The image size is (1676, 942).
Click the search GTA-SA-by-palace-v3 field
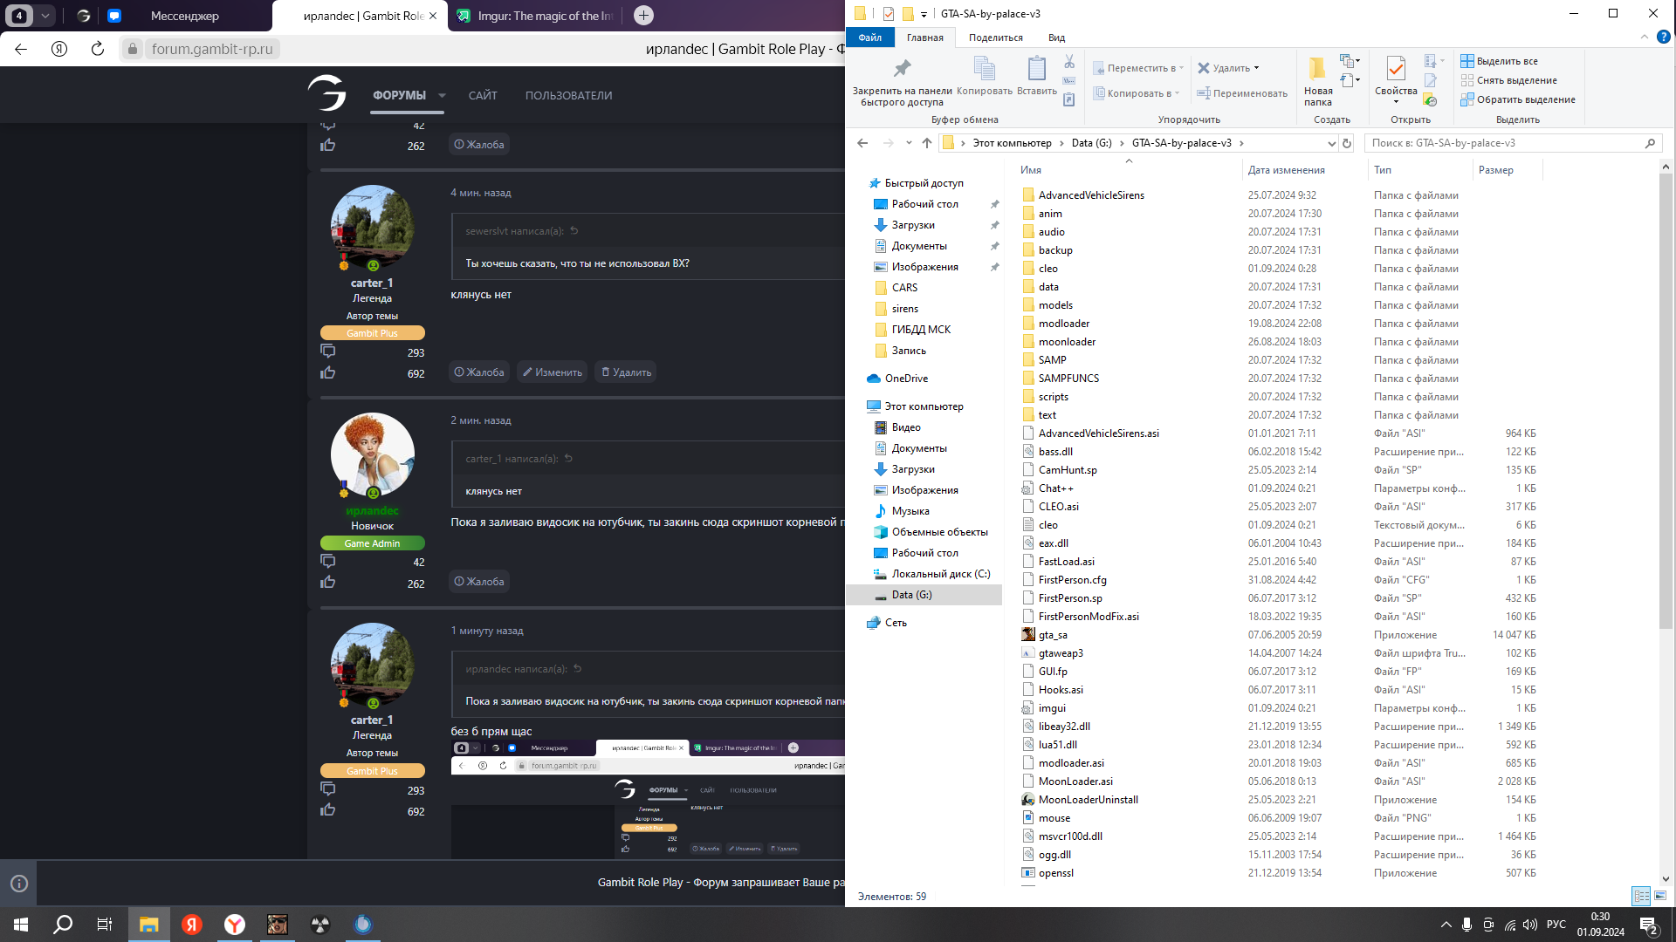[x=1501, y=143]
